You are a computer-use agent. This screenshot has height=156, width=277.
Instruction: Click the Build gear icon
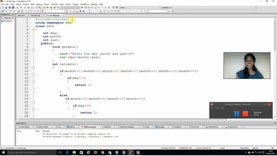(44, 8)
